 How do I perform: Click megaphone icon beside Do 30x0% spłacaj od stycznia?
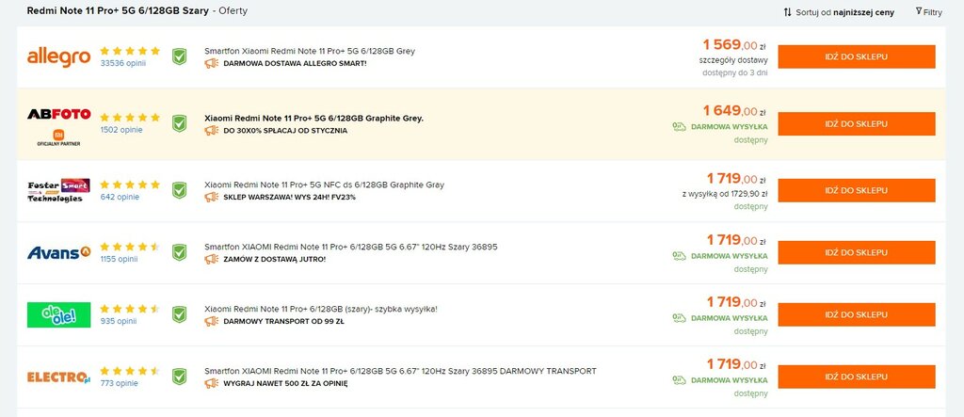(212, 131)
